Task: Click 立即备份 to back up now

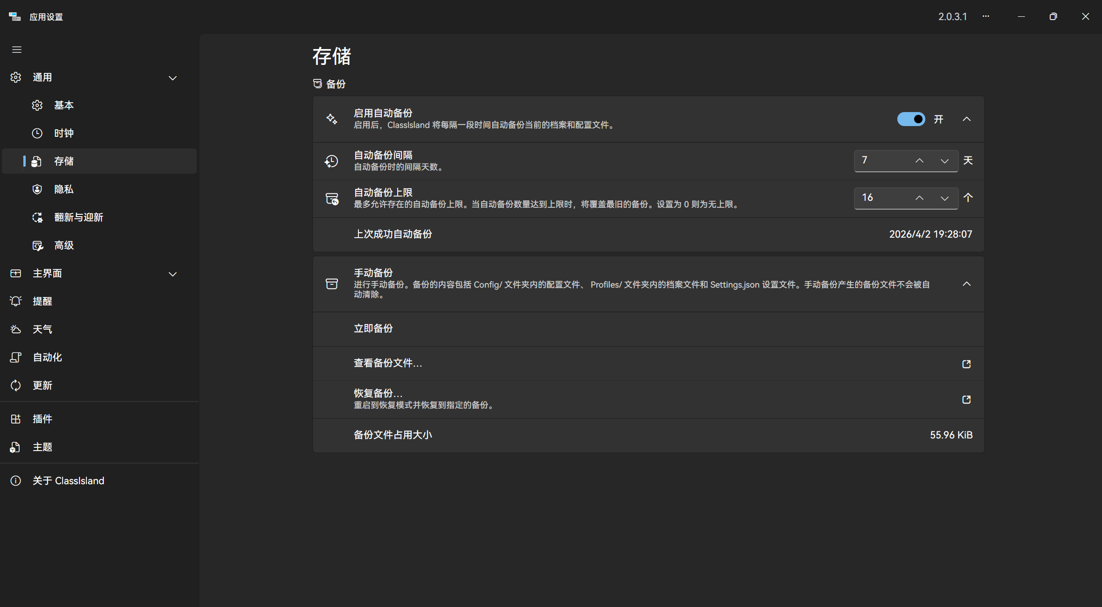Action: pos(373,329)
